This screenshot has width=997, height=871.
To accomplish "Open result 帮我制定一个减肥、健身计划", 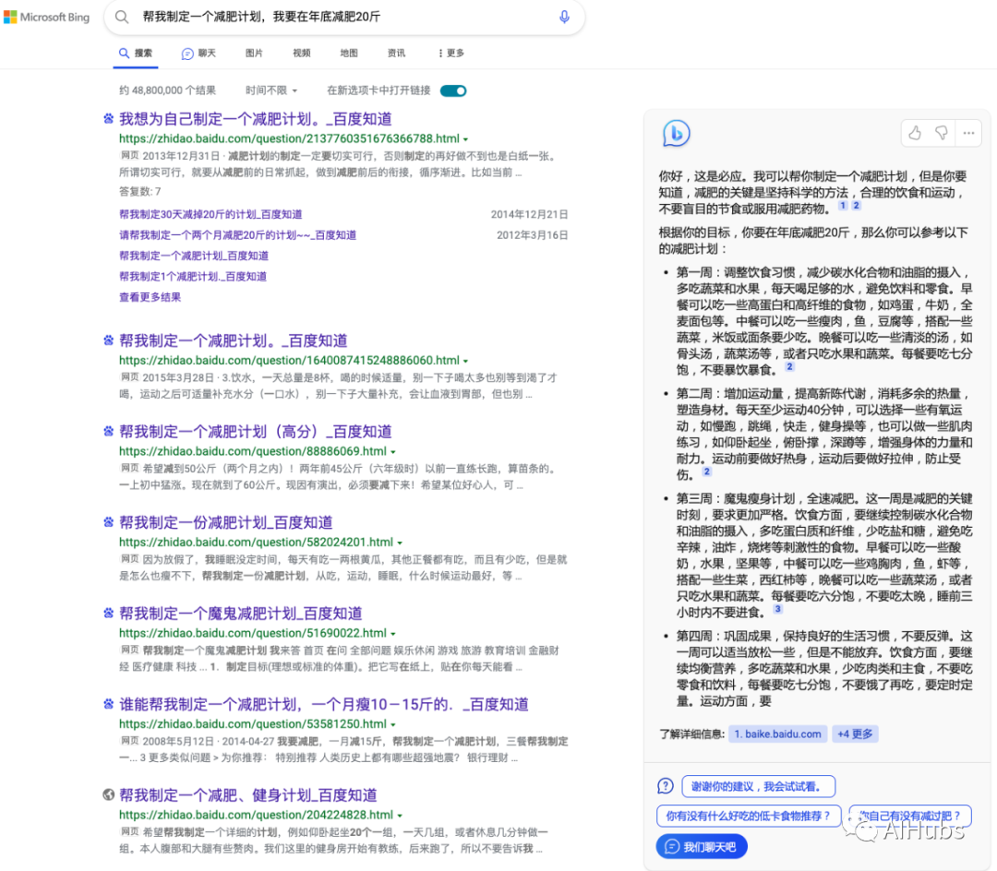I will pyautogui.click(x=248, y=794).
